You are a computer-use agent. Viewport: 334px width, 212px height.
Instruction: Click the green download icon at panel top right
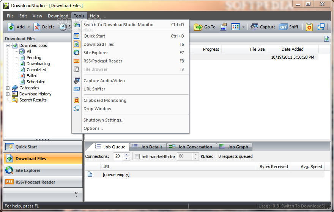point(326,39)
